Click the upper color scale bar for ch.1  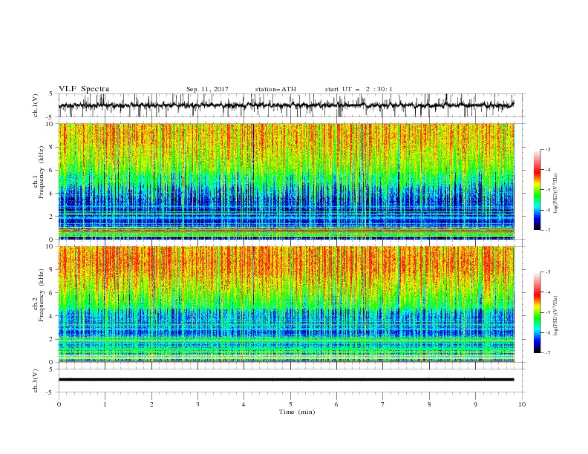pyautogui.click(x=537, y=190)
